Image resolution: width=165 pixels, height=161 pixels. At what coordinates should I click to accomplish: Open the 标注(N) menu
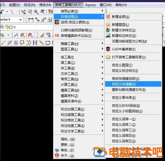[x=30, y=5]
